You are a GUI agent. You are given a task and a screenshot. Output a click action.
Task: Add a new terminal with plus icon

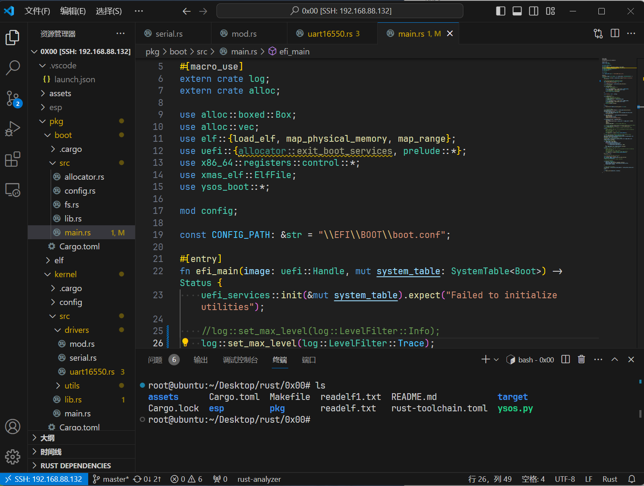[485, 359]
